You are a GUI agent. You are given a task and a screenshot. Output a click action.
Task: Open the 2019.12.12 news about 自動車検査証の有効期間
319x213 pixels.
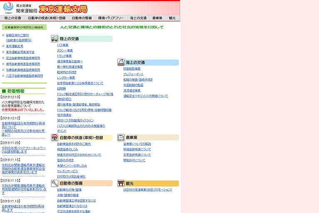point(23,129)
